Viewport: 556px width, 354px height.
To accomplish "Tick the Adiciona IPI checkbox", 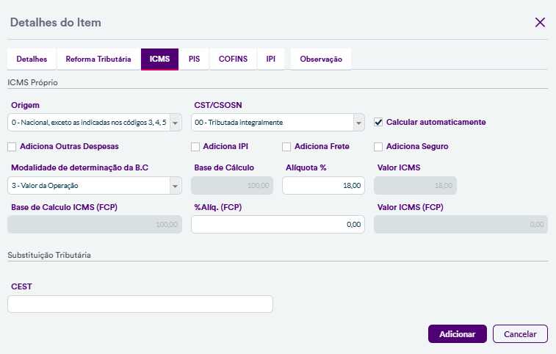I will coord(195,146).
